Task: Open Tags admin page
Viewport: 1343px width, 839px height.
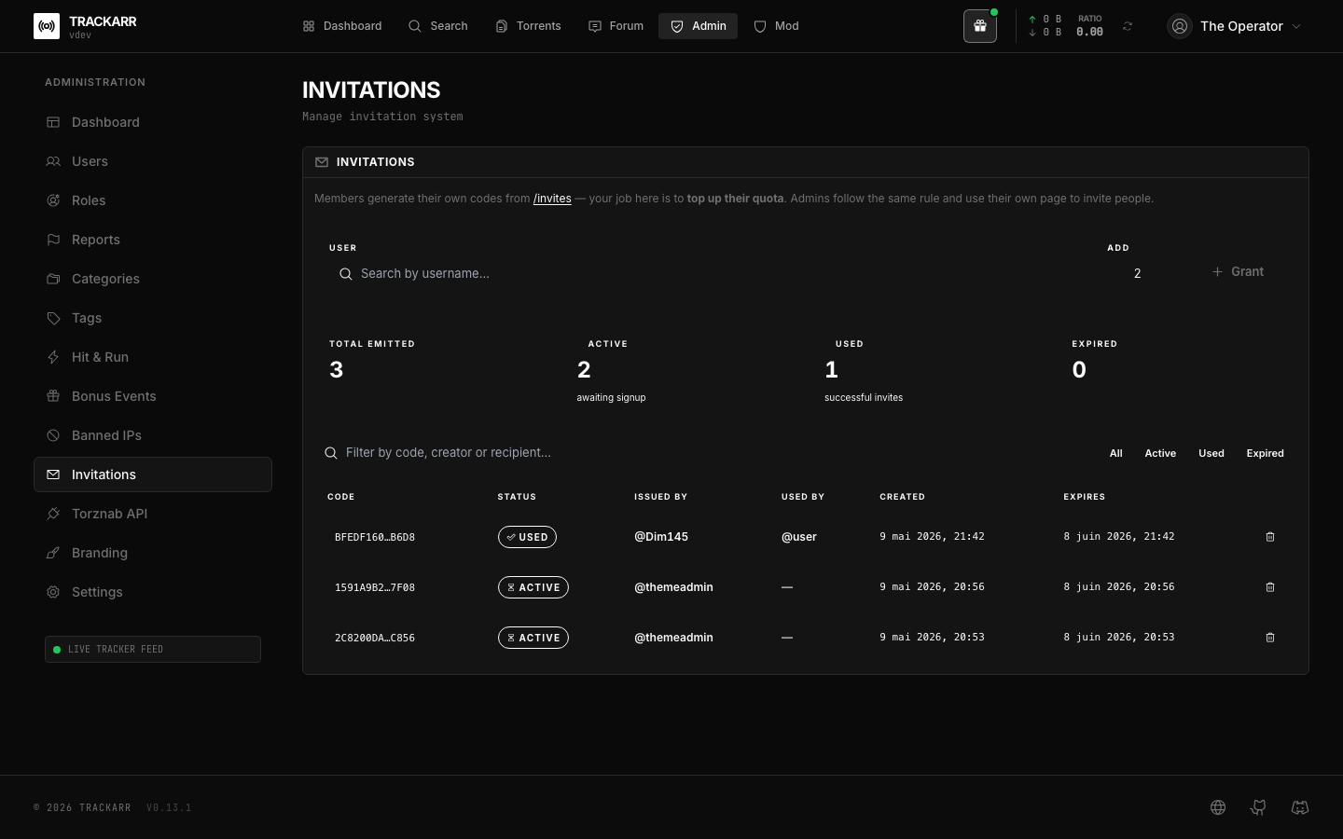Action: pyautogui.click(x=153, y=318)
